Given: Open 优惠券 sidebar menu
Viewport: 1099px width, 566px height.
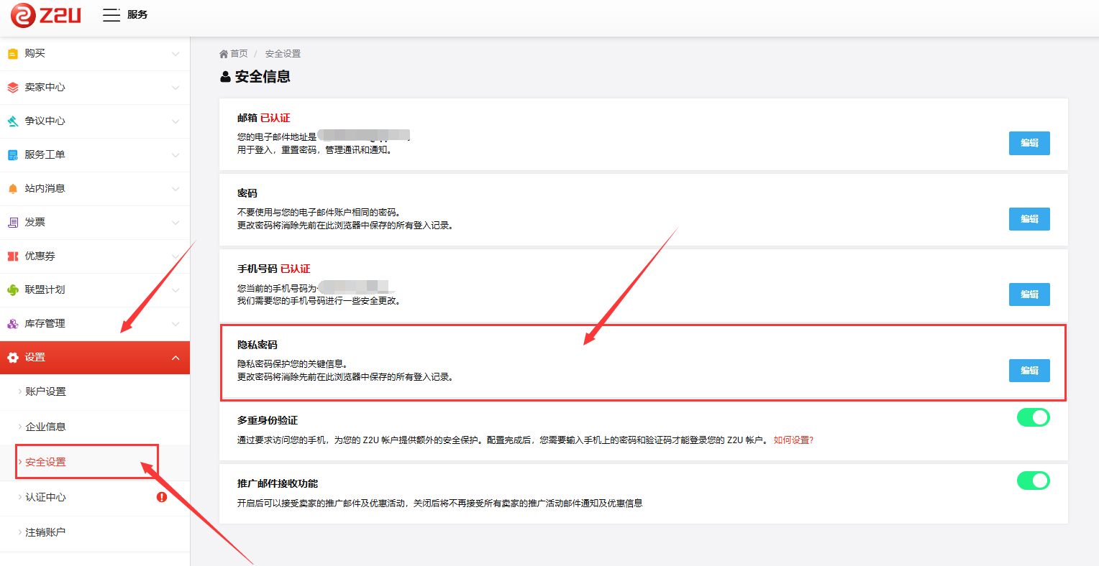Looking at the screenshot, I should click(95, 256).
